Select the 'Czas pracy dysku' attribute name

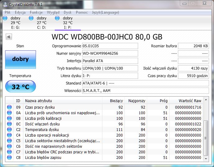tap(40, 107)
